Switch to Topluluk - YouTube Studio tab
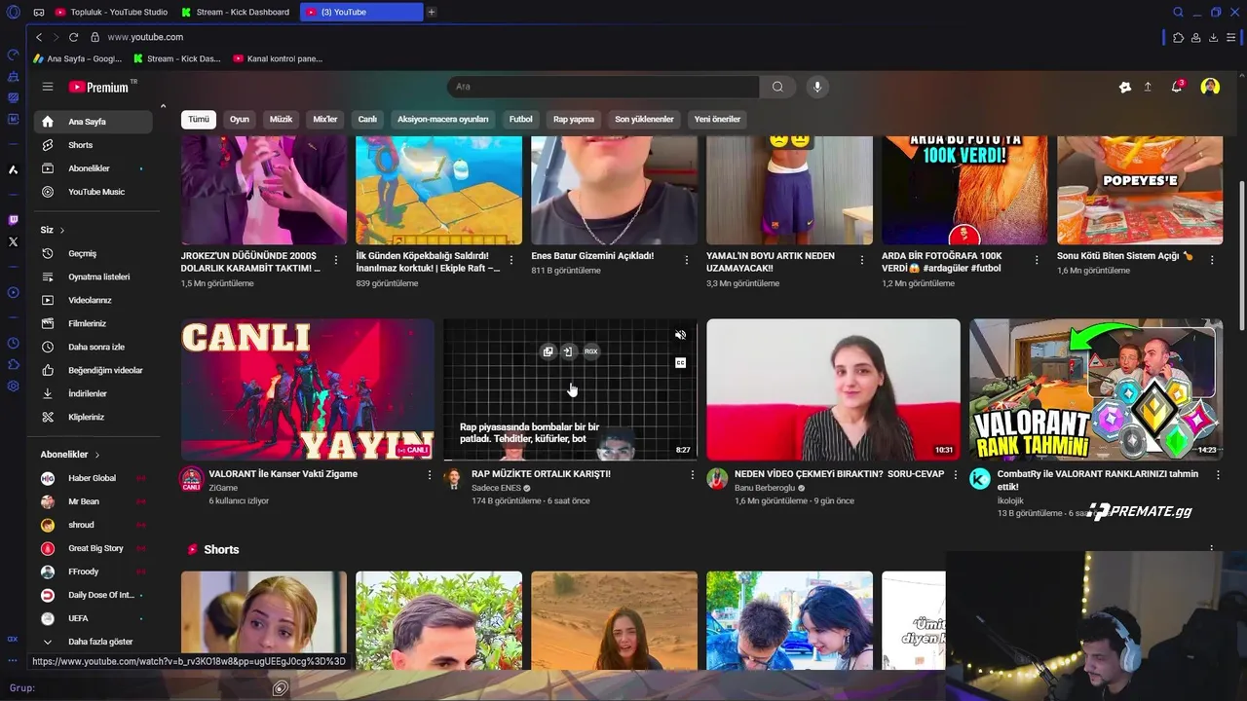This screenshot has width=1247, height=701. 112,12
